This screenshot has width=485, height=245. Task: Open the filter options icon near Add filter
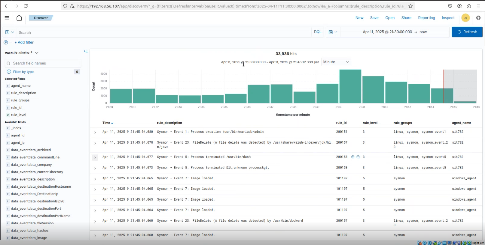click(x=6, y=42)
